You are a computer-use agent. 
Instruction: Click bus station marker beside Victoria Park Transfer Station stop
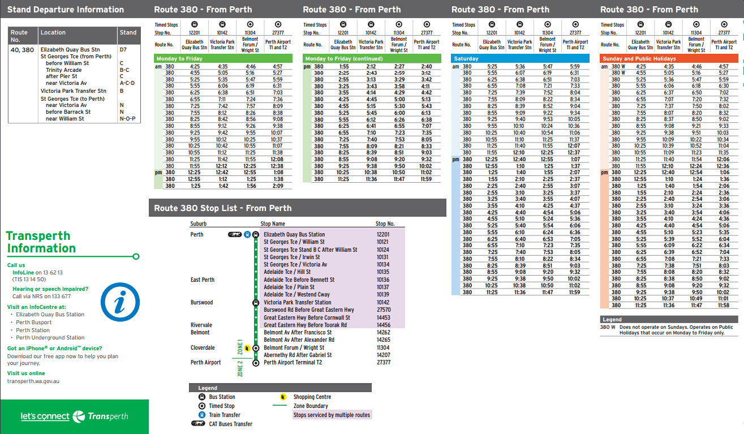pyautogui.click(x=256, y=303)
